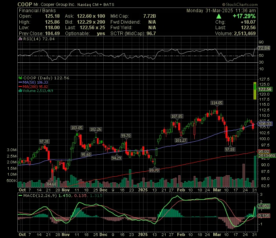
Task: Click the latest yellow-highlighted candlestick
Action: pyautogui.click(x=255, y=90)
